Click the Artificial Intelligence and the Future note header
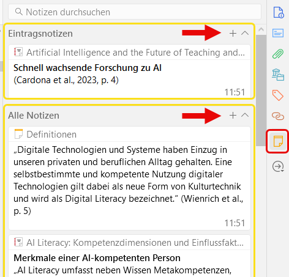The image size is (289, 277). (x=129, y=53)
